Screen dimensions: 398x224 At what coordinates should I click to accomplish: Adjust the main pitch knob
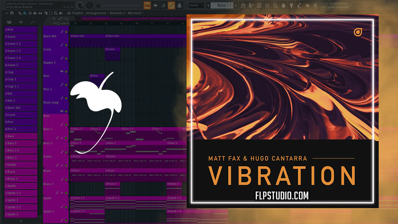pos(90,5)
